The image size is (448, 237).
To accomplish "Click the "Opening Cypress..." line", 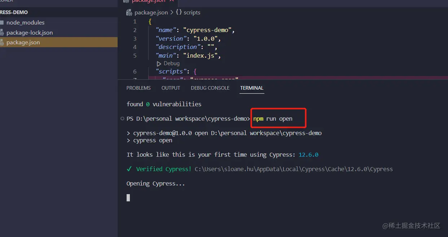I will pos(155,184).
